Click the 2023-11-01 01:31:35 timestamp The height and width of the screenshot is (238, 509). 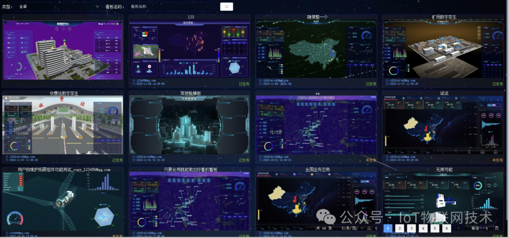pos(150,160)
